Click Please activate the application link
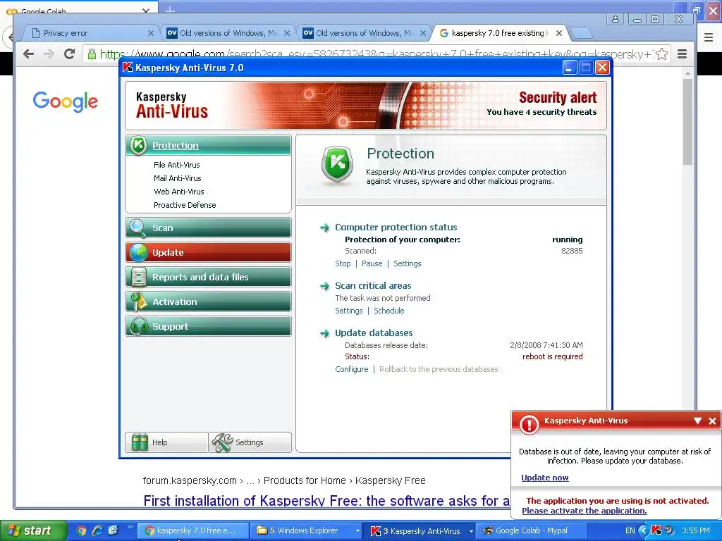 [x=585, y=511]
